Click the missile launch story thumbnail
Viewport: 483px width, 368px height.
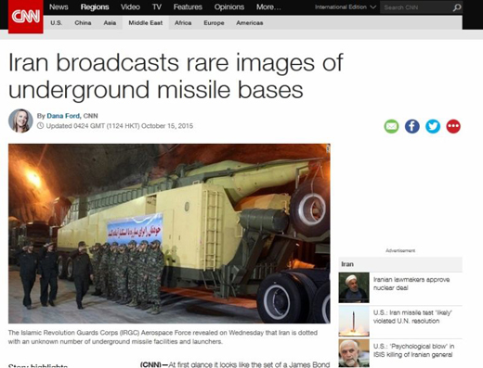point(354,321)
